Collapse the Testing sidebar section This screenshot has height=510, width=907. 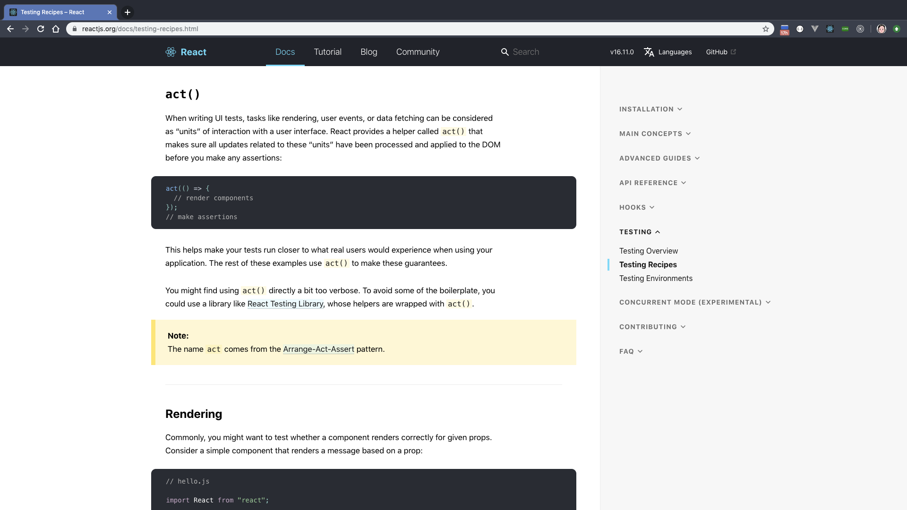pyautogui.click(x=639, y=232)
